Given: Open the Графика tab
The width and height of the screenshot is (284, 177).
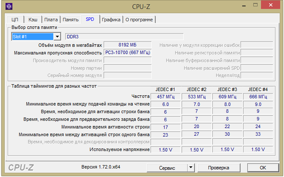Looking at the screenshot, I should pyautogui.click(x=111, y=20).
